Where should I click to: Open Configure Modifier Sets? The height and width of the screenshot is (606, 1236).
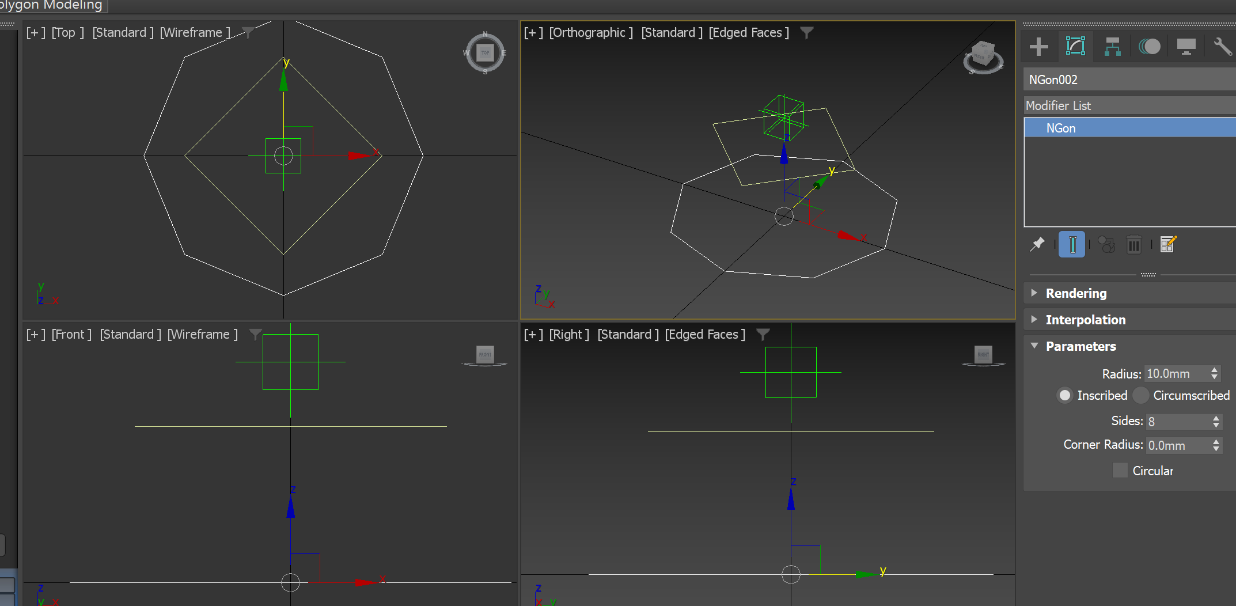point(1167,244)
